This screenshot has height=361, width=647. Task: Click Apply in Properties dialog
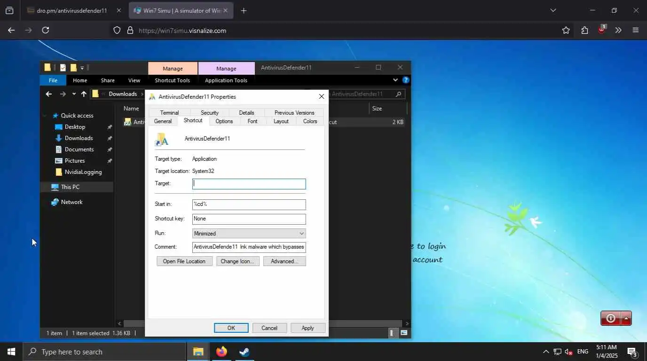[x=308, y=328]
